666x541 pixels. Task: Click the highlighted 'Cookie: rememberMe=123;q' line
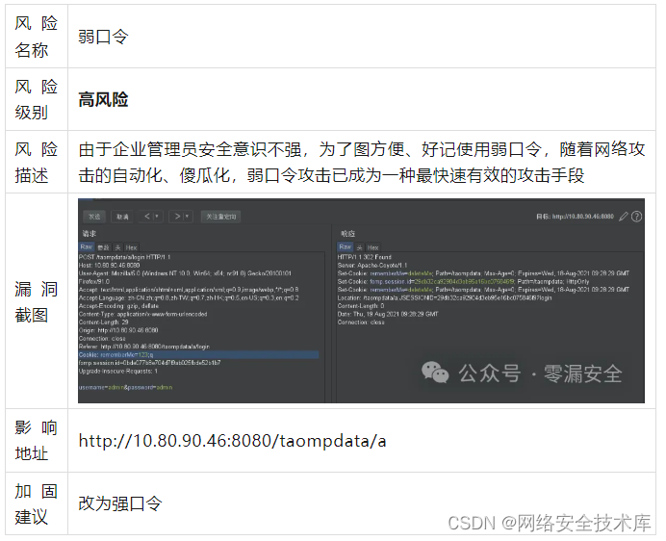coord(199,355)
